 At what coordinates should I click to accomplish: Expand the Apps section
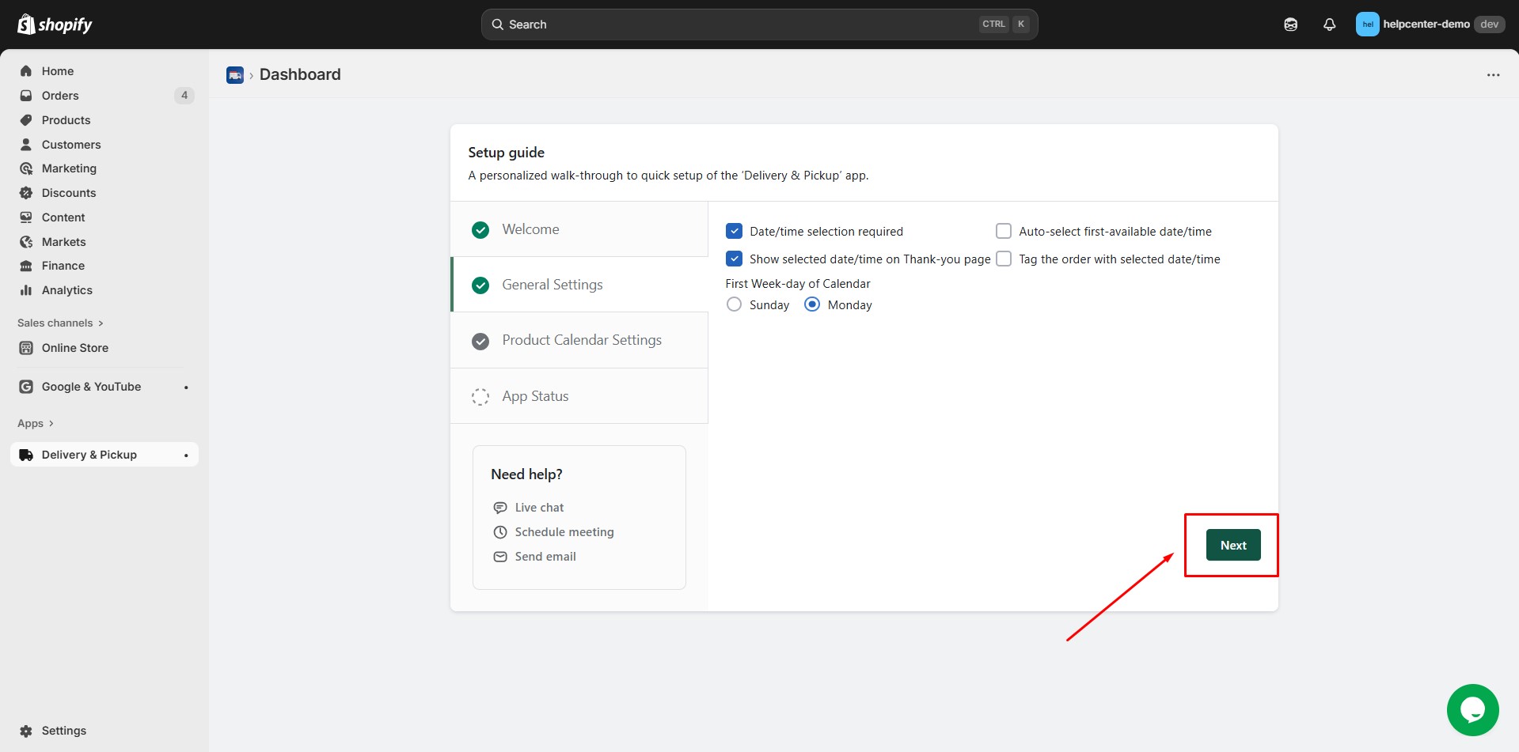pos(36,423)
